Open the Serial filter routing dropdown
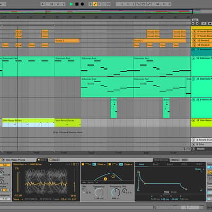The height and width of the screenshot is (212, 212). click(92, 182)
